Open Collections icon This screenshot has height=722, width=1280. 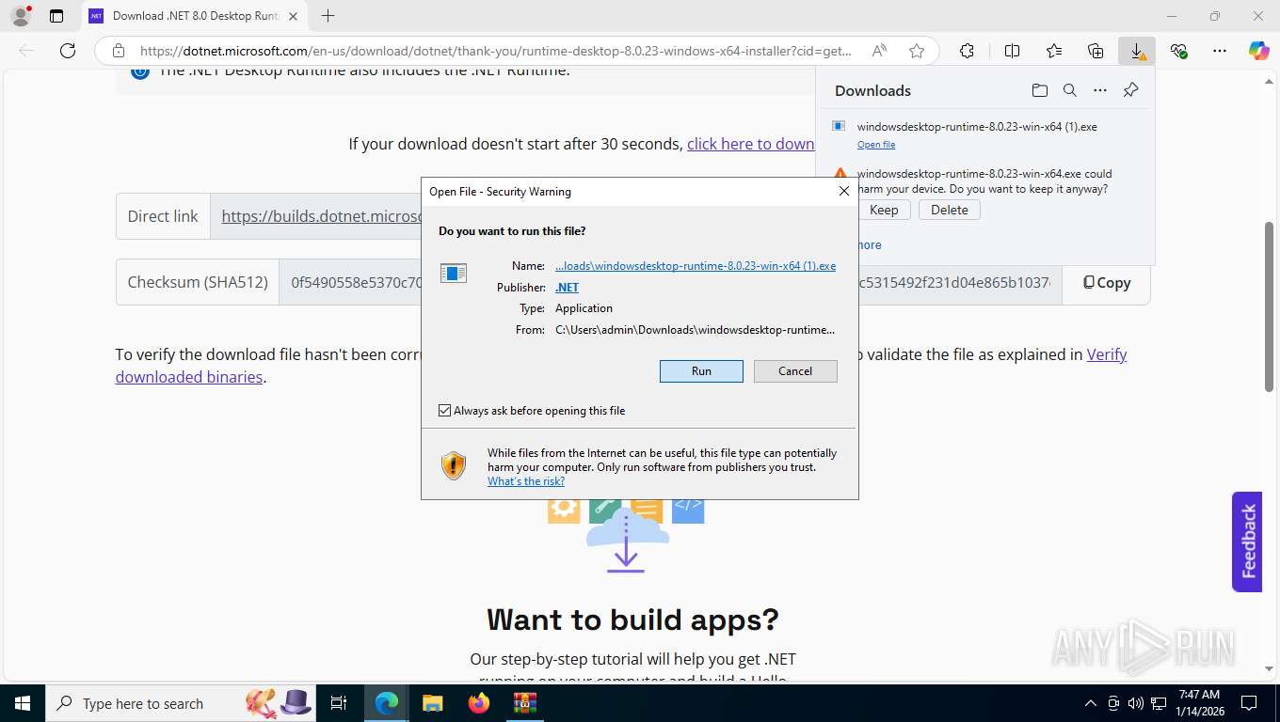1096,51
